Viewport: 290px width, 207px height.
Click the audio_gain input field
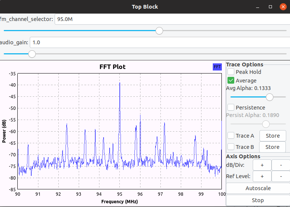tap(158, 42)
